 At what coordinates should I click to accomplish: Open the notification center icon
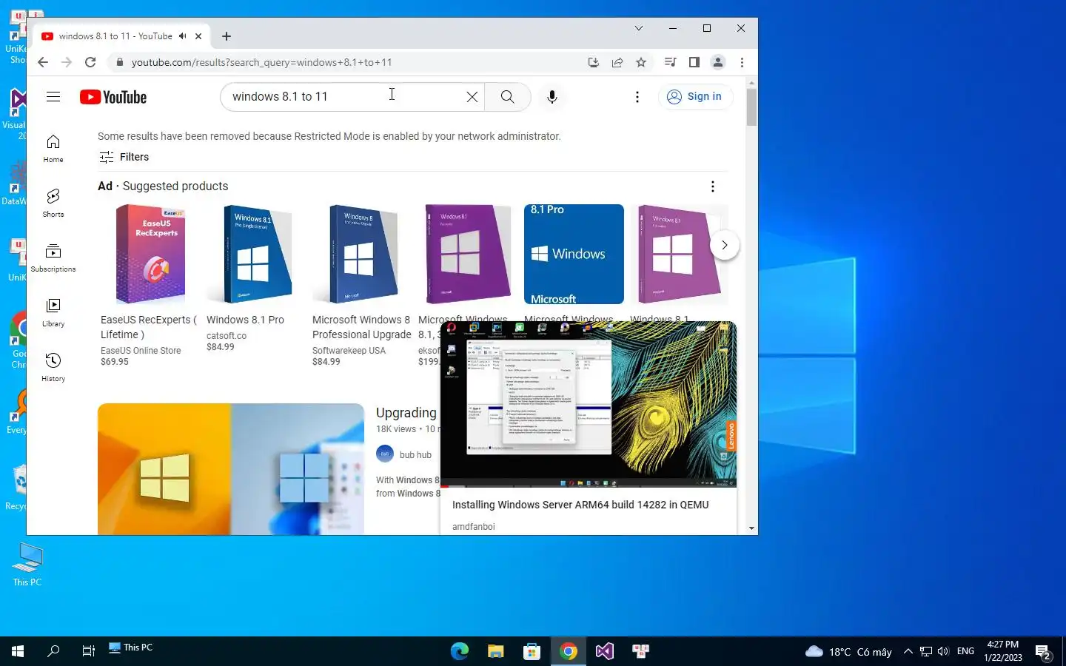tap(1043, 651)
